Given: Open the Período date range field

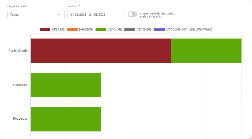Looking at the screenshot, I should (x=96, y=15).
